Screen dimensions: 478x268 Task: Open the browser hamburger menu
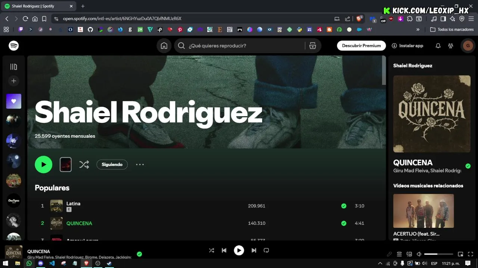click(x=471, y=19)
